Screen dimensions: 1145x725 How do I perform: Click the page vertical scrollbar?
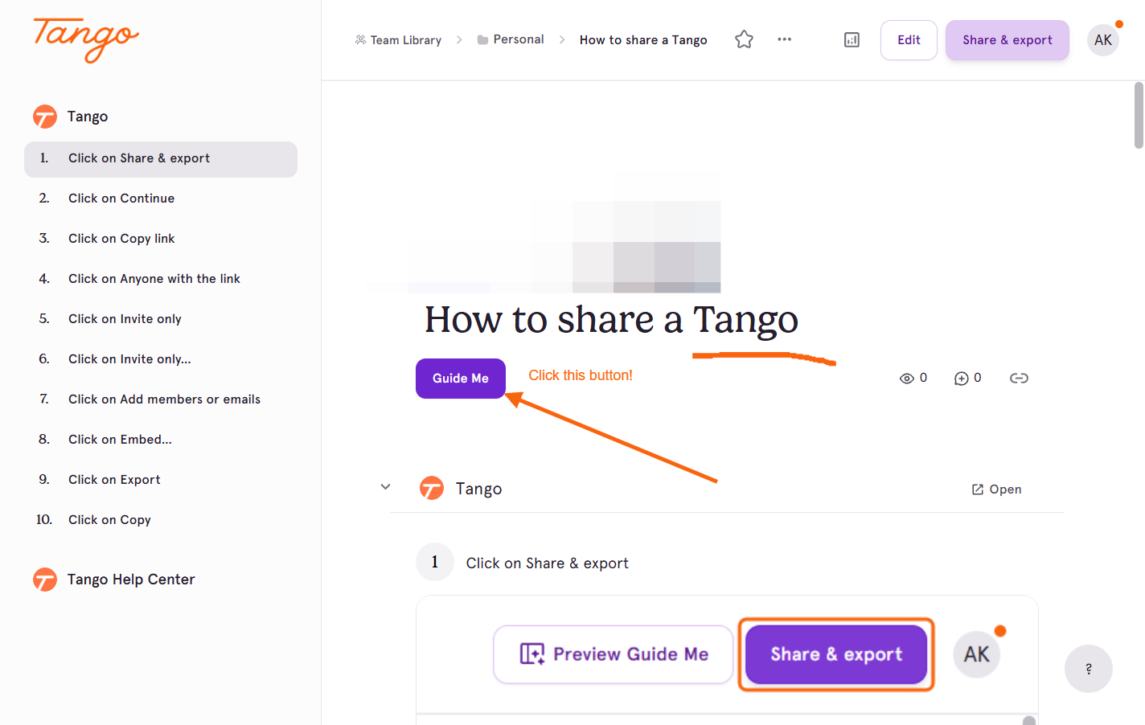point(1139,115)
